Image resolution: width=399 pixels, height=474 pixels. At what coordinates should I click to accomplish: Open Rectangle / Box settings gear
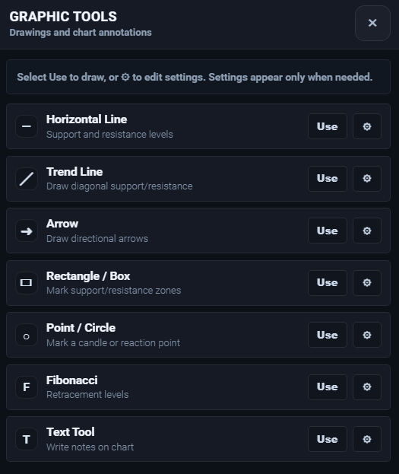(x=367, y=282)
